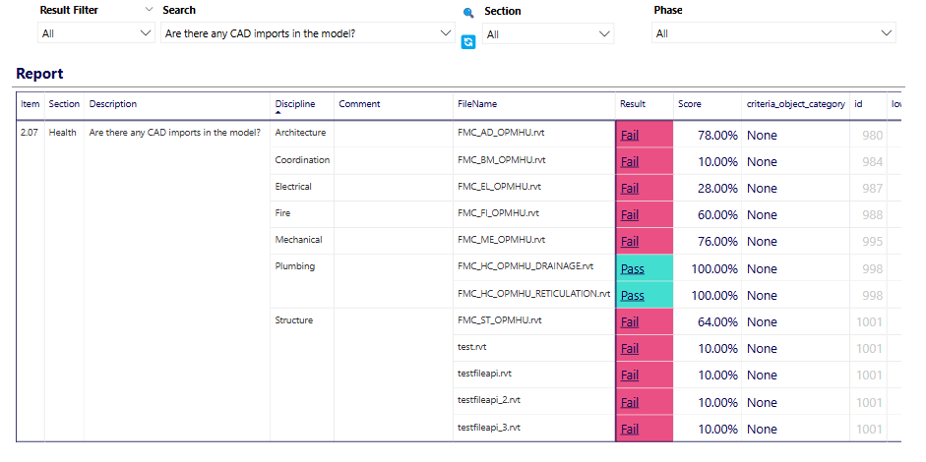The width and height of the screenshot is (926, 462).
Task: Click the id column header
Action: [858, 104]
